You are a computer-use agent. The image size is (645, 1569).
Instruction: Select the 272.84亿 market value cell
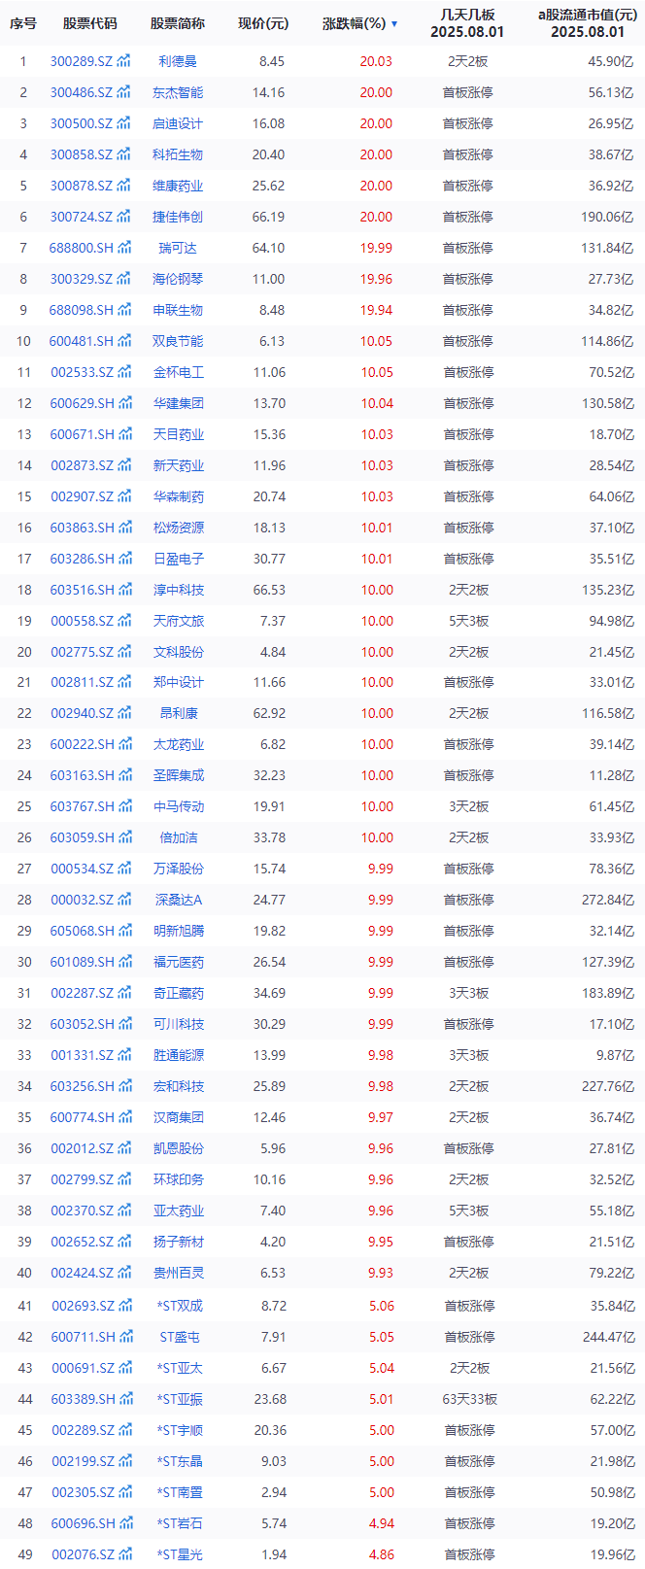(x=607, y=900)
